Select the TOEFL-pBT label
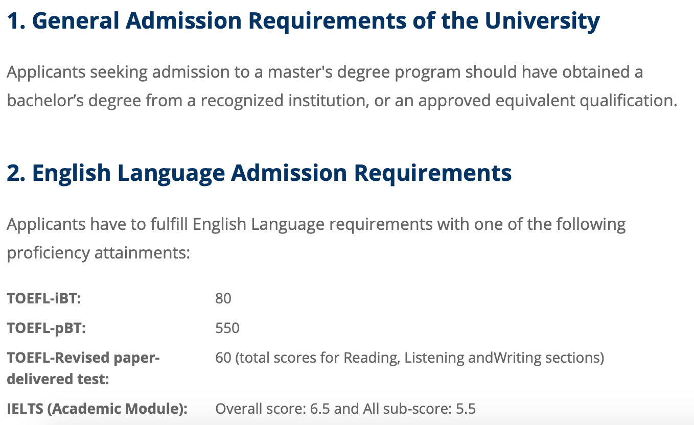Viewport: 694px width, 425px height. point(46,328)
